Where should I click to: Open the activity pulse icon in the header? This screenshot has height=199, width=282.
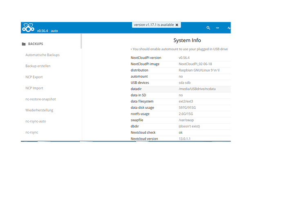(x=229, y=28)
